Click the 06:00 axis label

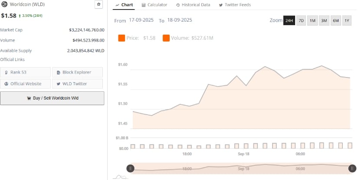coord(300,154)
